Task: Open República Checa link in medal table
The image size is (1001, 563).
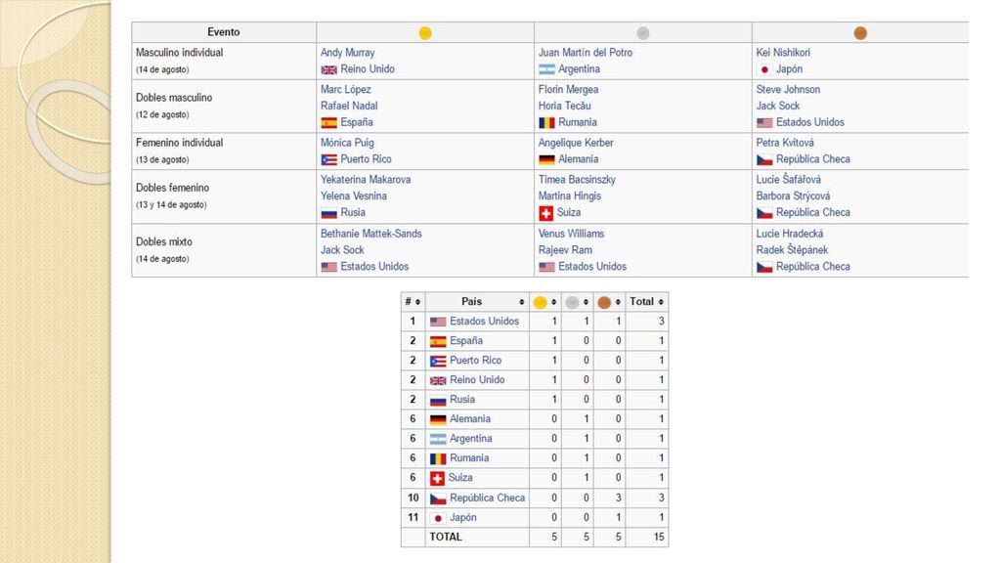Action: (x=487, y=498)
